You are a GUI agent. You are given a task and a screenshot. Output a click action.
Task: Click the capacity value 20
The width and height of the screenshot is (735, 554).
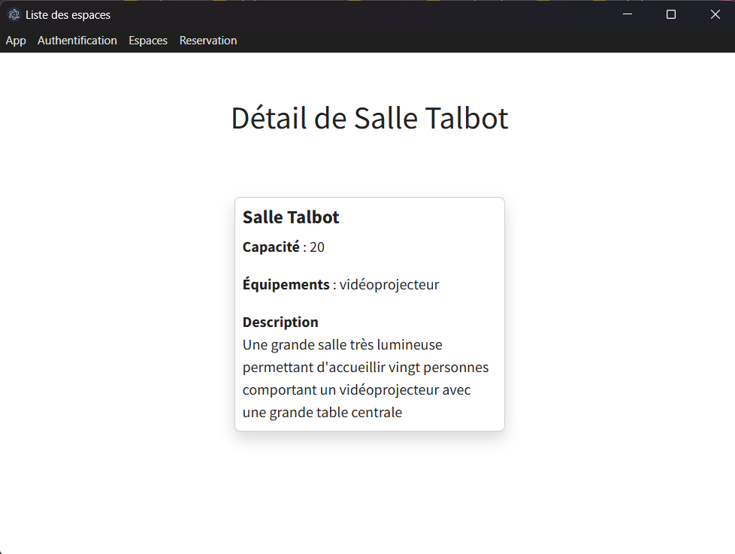point(317,247)
